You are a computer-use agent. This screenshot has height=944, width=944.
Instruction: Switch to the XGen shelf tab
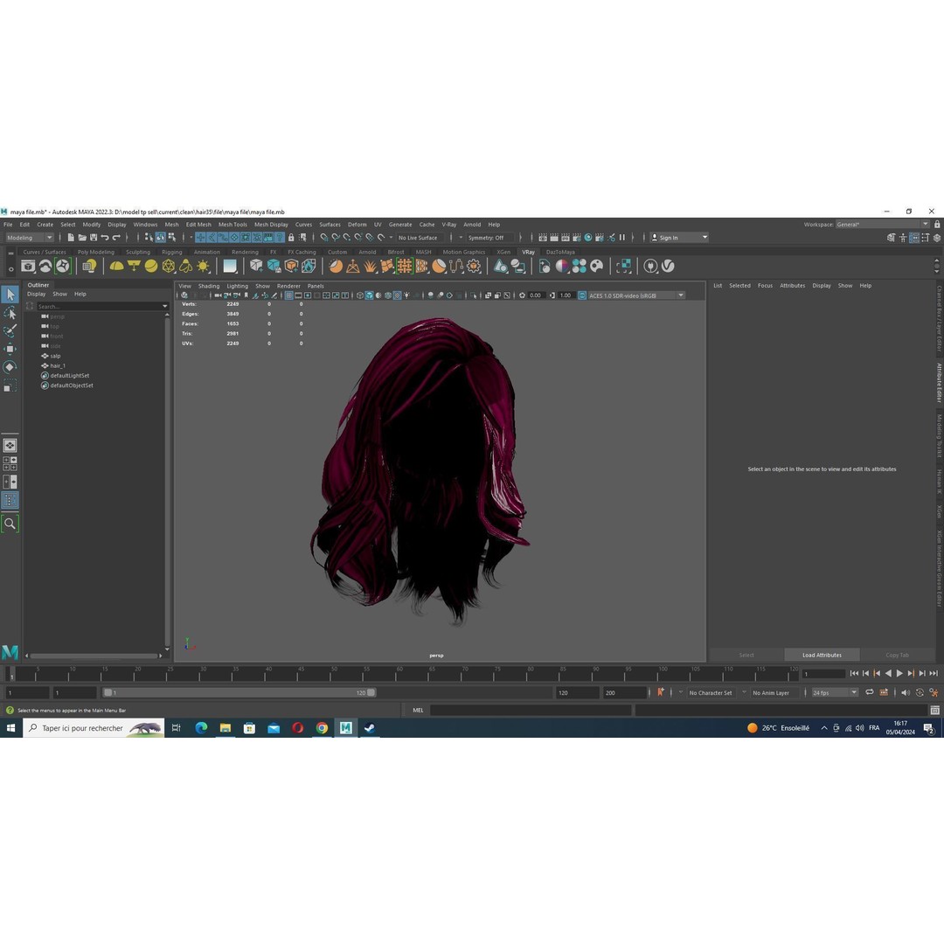pyautogui.click(x=503, y=253)
